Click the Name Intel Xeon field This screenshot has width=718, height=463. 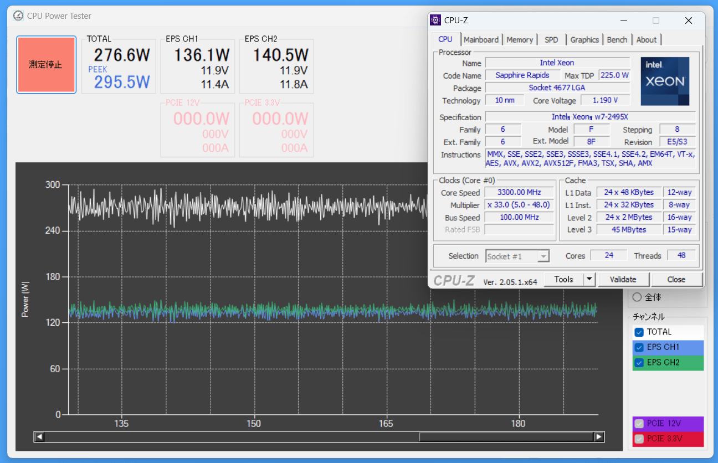coord(557,63)
